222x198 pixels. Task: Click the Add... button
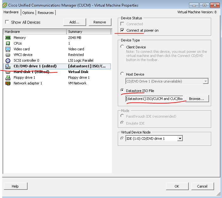75,22
